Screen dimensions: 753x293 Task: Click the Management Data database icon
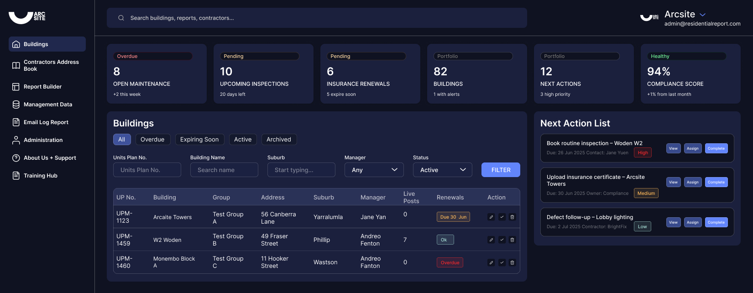click(16, 105)
